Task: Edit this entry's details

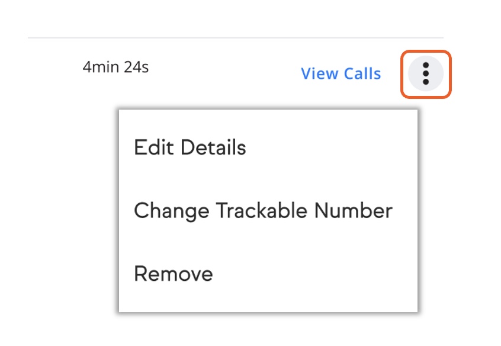Action: pyautogui.click(x=190, y=147)
